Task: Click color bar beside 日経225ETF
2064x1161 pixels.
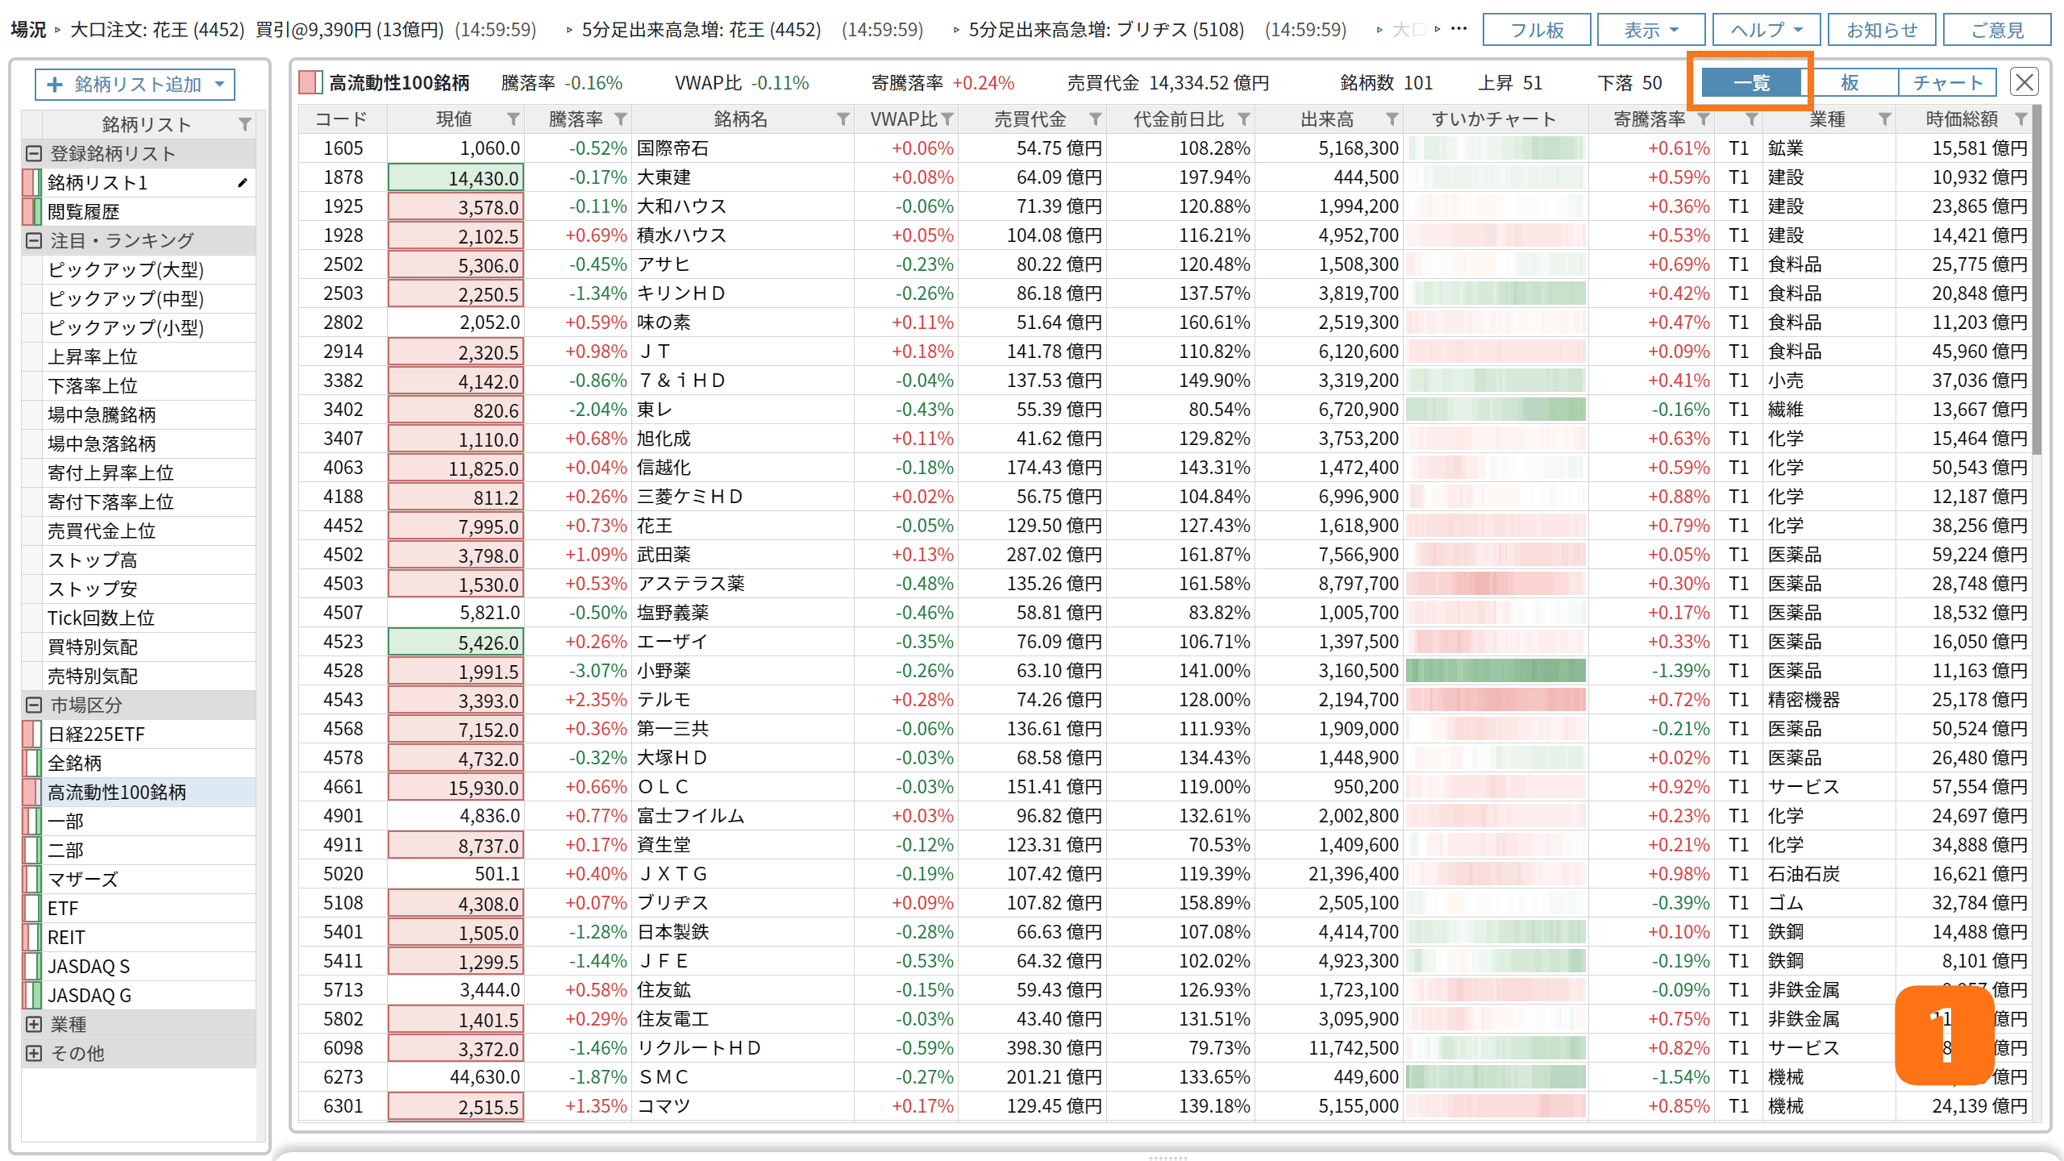Action: click(x=32, y=734)
